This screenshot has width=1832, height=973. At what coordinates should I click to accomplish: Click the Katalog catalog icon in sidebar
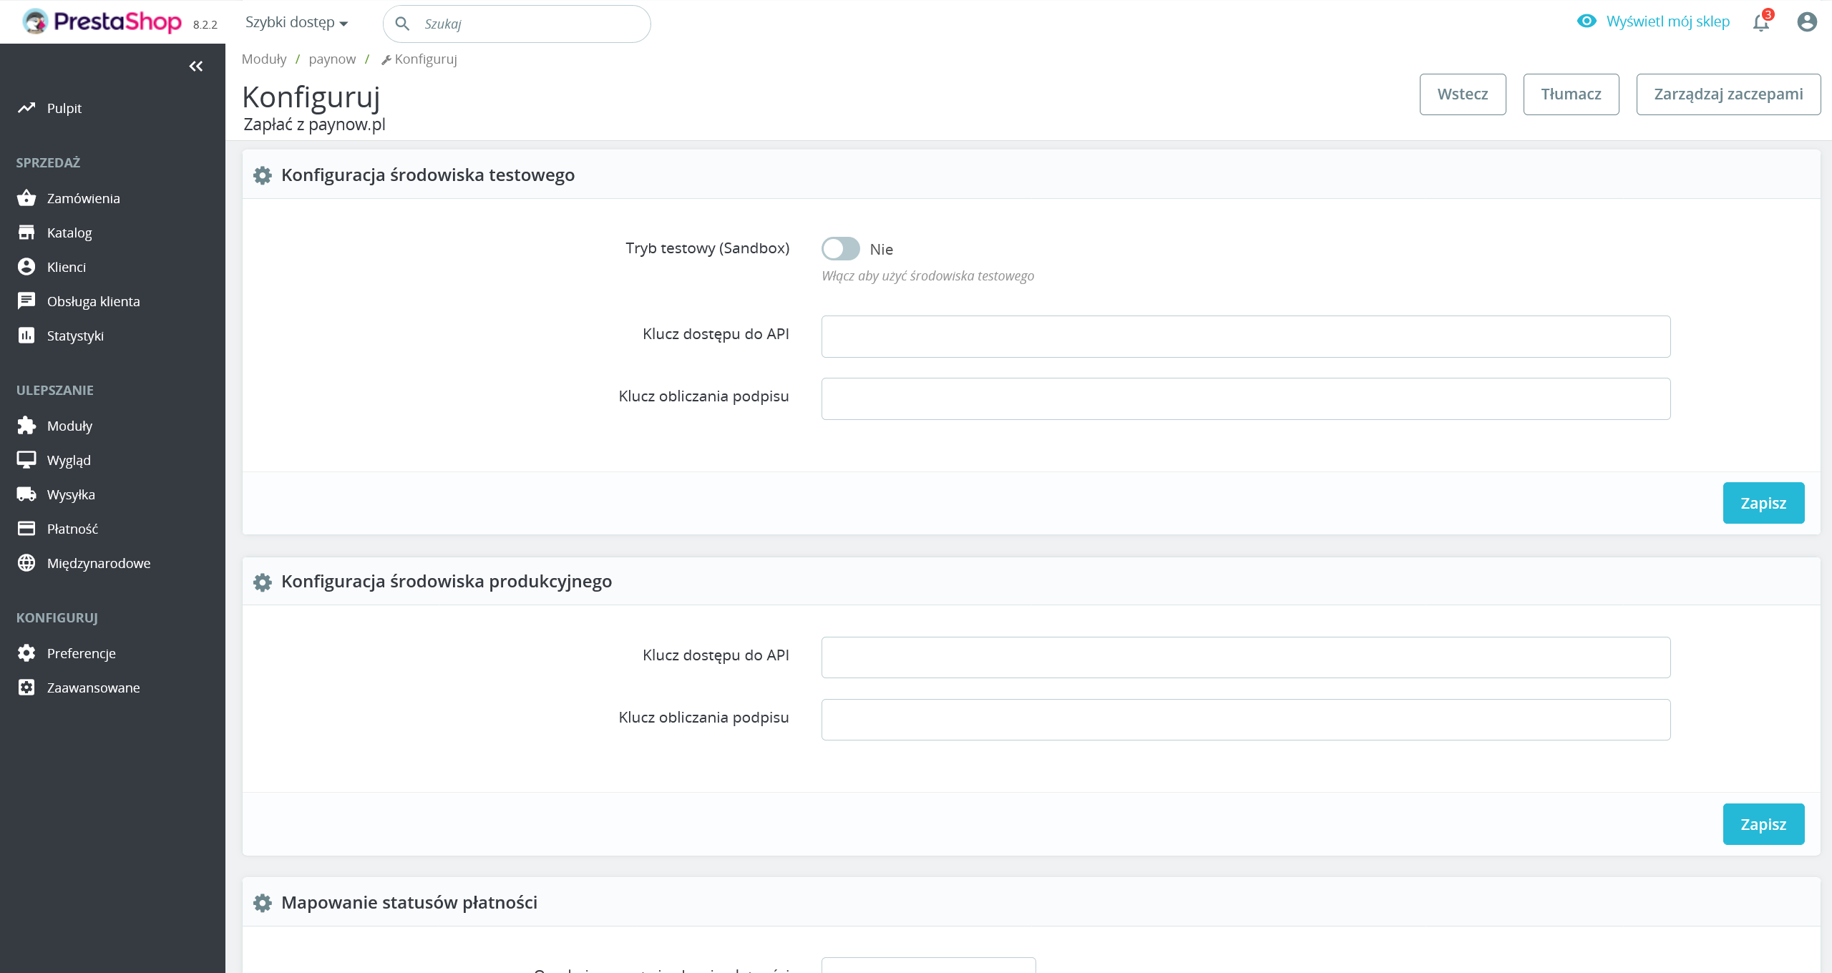click(26, 232)
